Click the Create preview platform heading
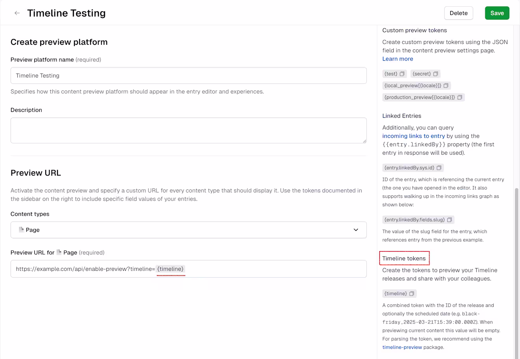This screenshot has height=359, width=520. point(59,42)
